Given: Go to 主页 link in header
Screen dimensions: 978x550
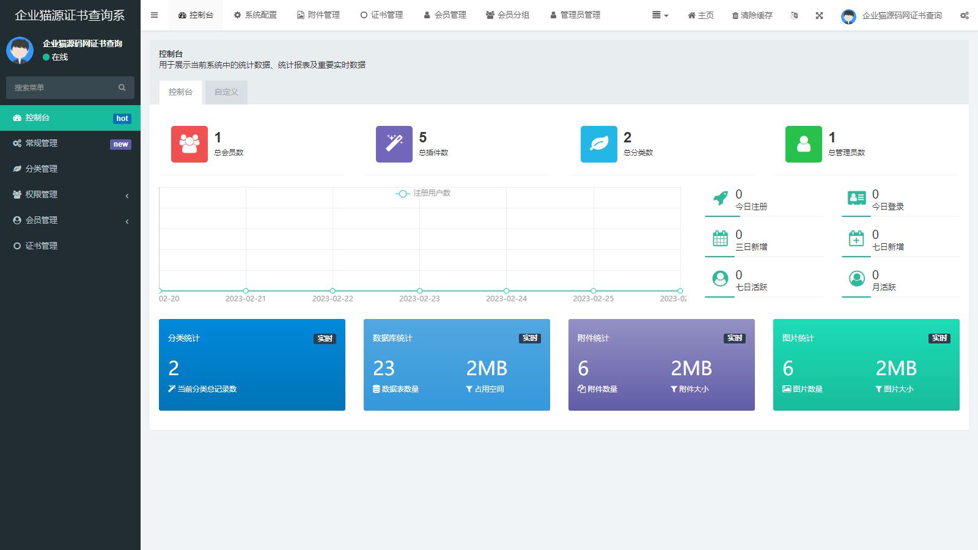Looking at the screenshot, I should [700, 15].
